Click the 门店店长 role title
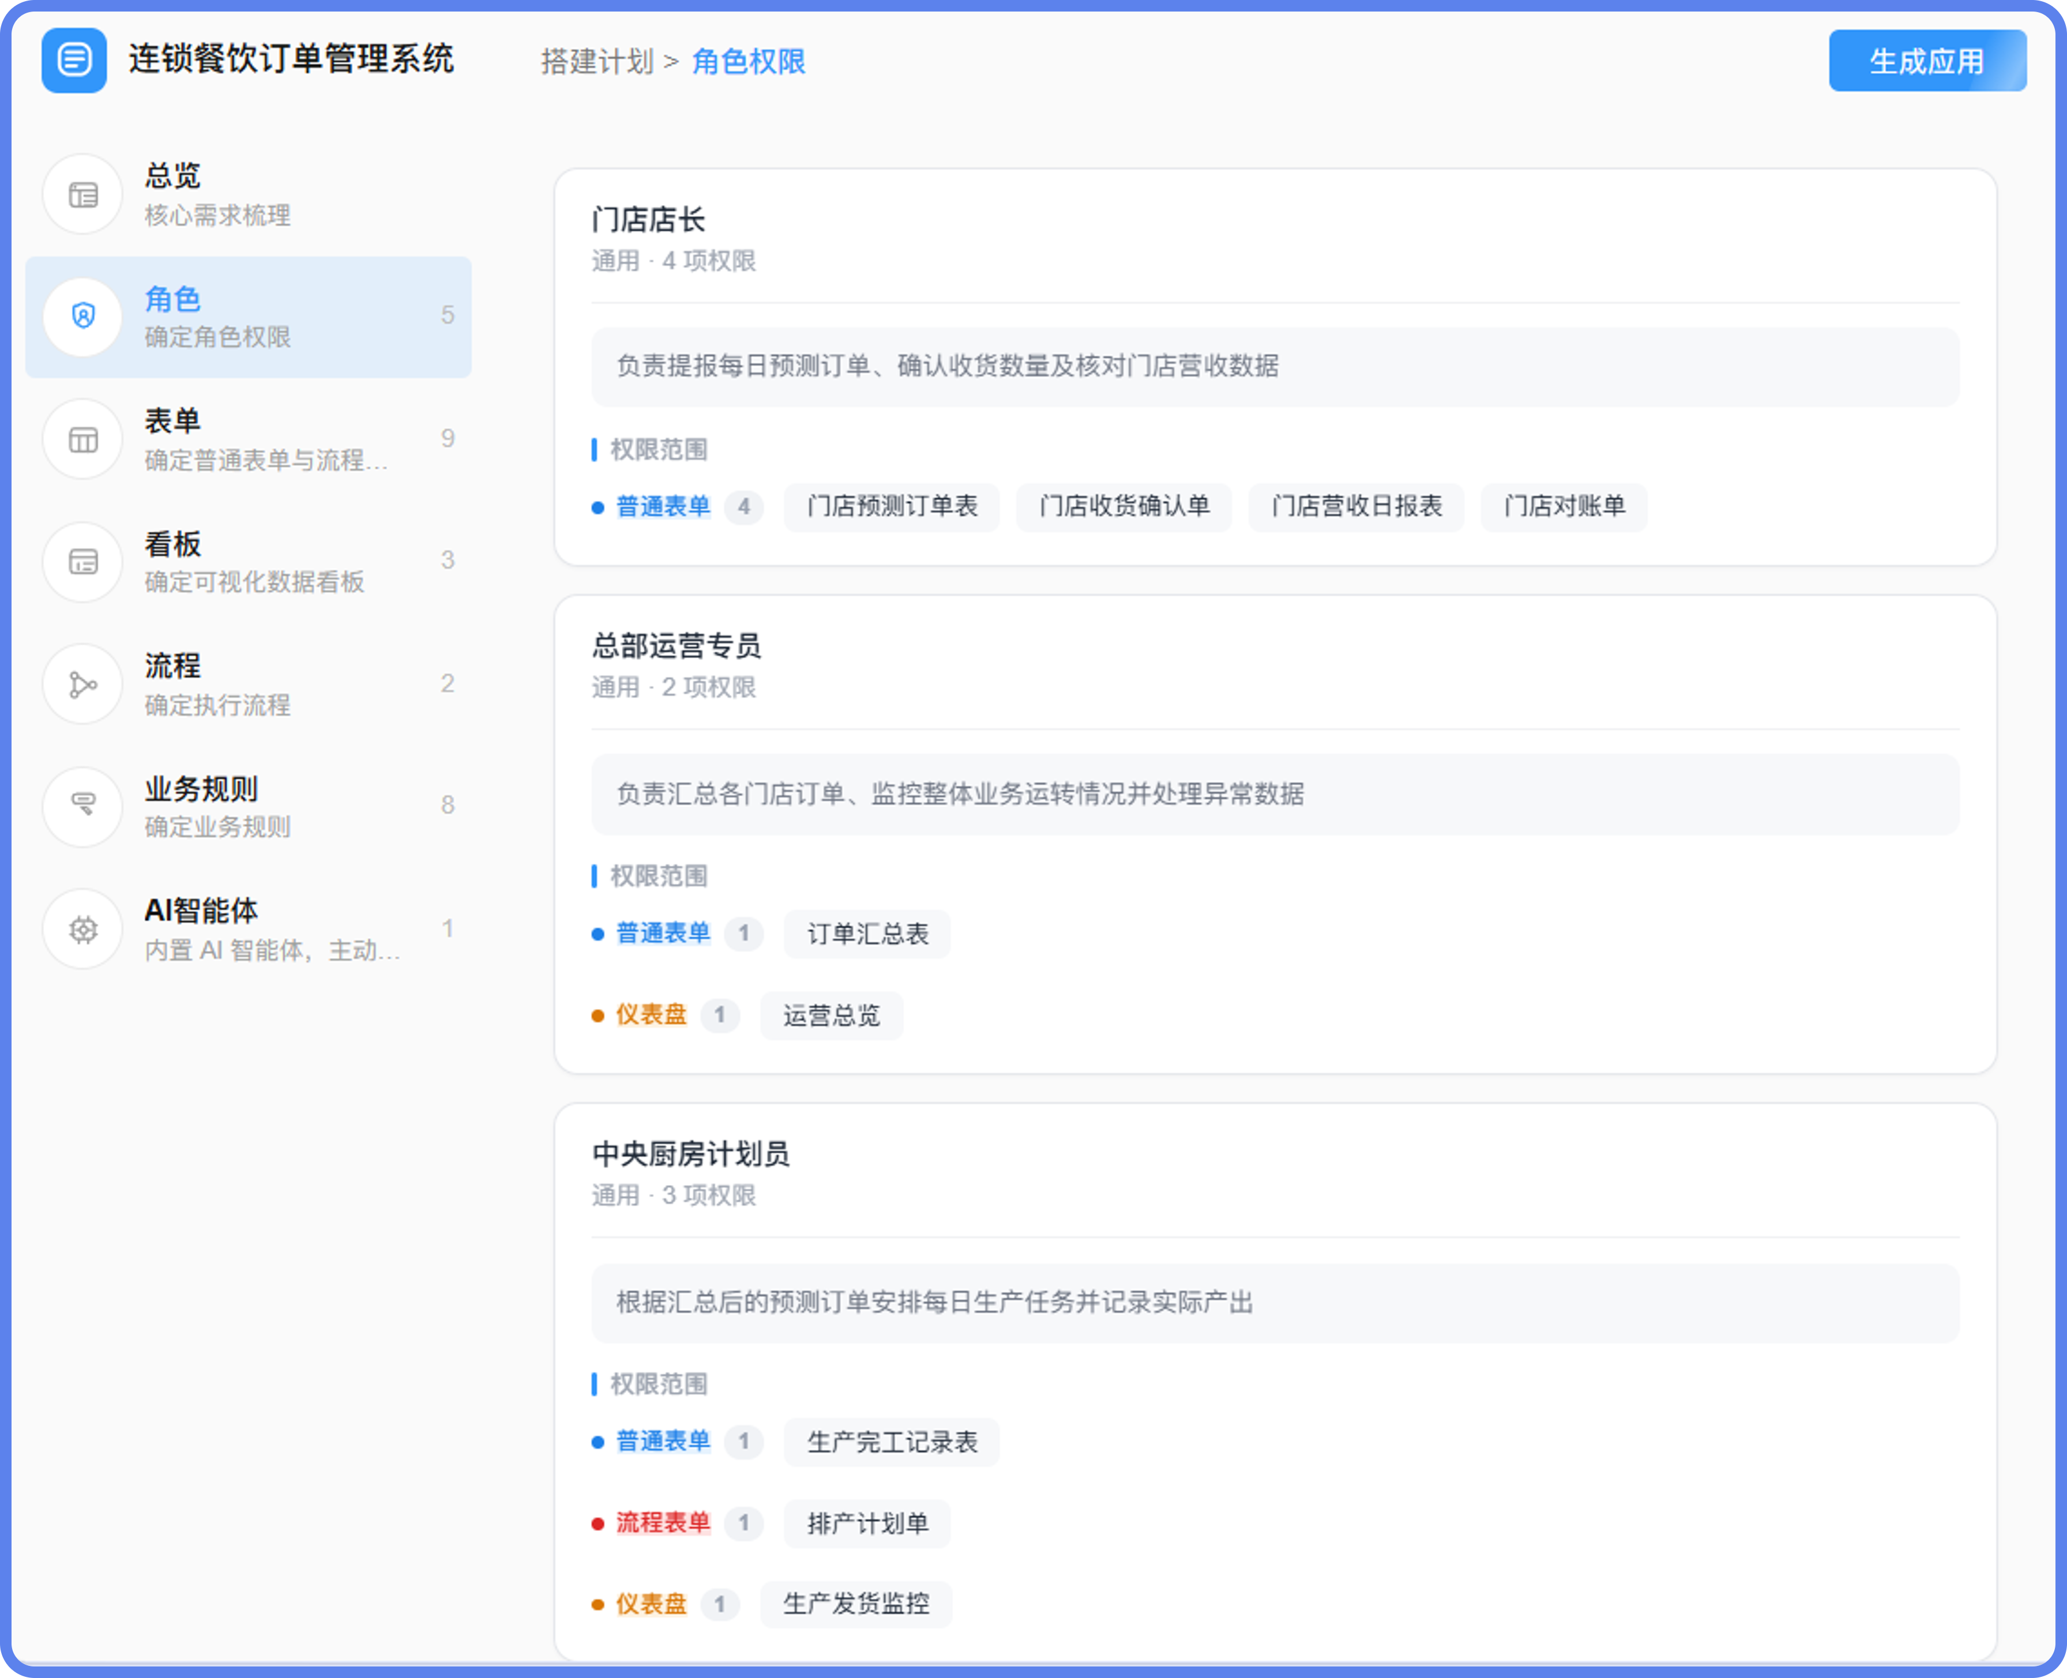 648,220
